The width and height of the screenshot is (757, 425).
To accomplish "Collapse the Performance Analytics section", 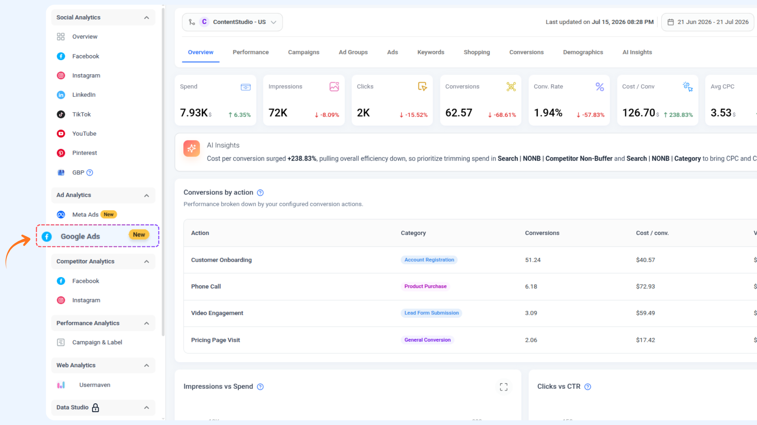I will pos(147,323).
